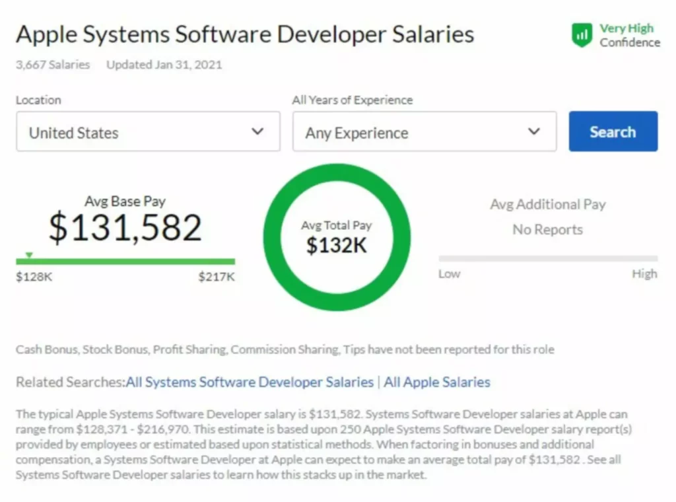676x502 pixels.
Task: Open the United States location dropdown
Action: pos(148,131)
